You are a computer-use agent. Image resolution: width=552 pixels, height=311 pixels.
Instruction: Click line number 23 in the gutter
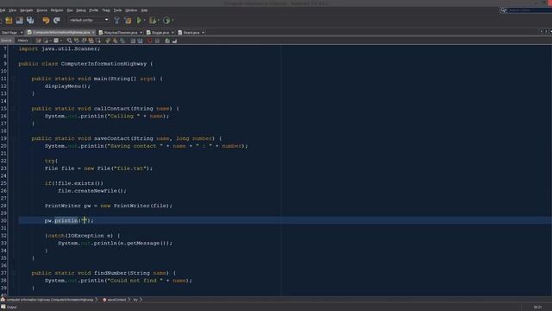pyautogui.click(x=3, y=168)
